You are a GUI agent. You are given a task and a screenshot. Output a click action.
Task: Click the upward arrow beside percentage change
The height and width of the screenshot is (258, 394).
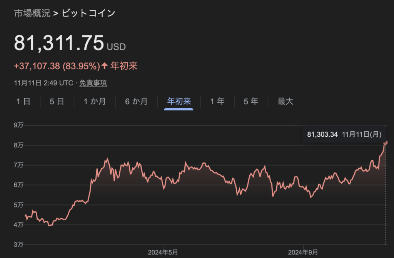(104, 66)
